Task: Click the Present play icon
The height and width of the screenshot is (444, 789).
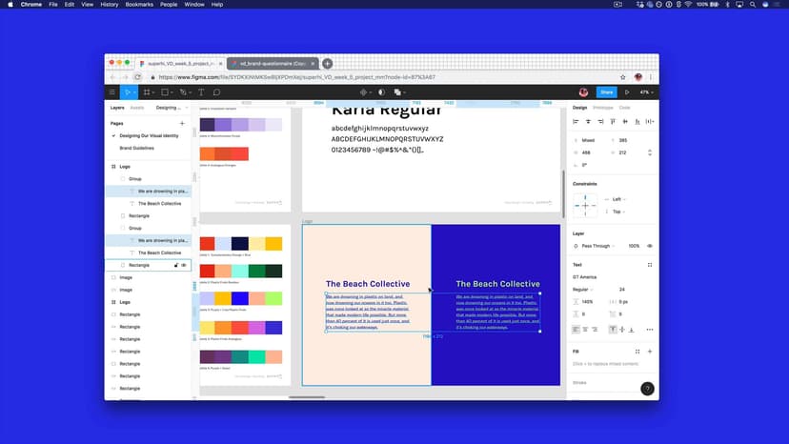Action: click(626, 92)
